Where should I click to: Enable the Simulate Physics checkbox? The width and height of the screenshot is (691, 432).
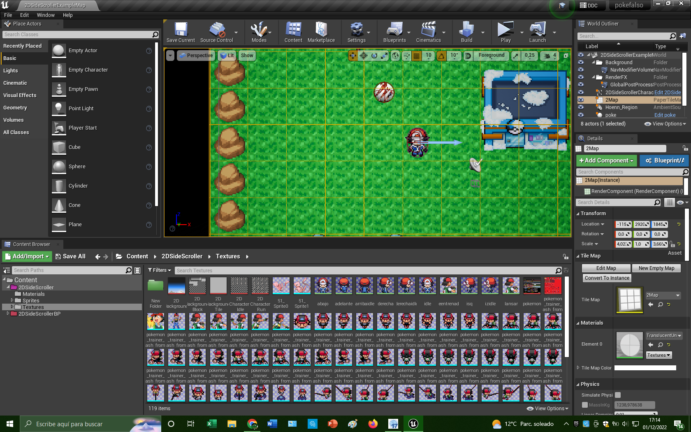coord(618,395)
